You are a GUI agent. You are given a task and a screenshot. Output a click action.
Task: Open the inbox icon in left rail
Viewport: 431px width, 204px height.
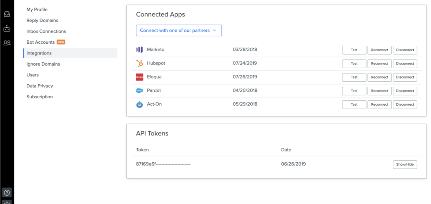(x=7, y=14)
